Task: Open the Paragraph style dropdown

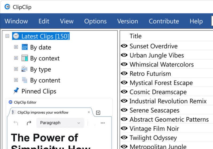Action: point(60,123)
